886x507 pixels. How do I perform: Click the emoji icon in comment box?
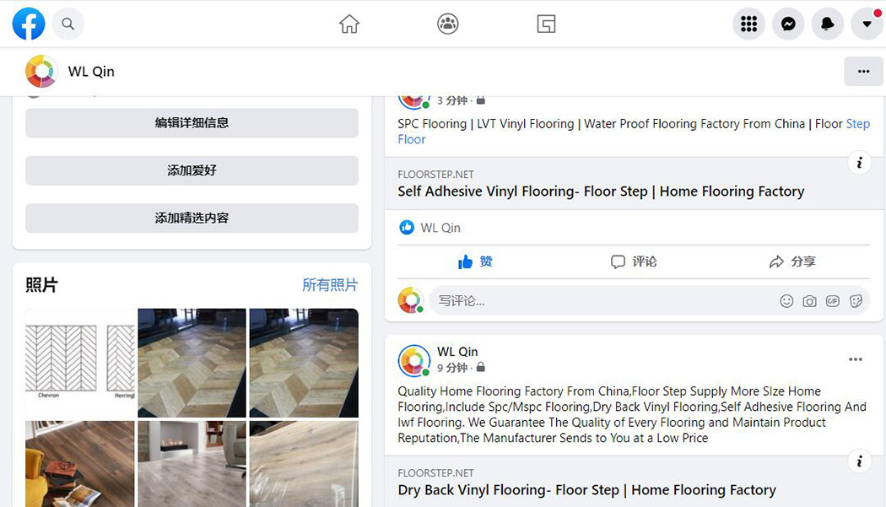(x=786, y=301)
